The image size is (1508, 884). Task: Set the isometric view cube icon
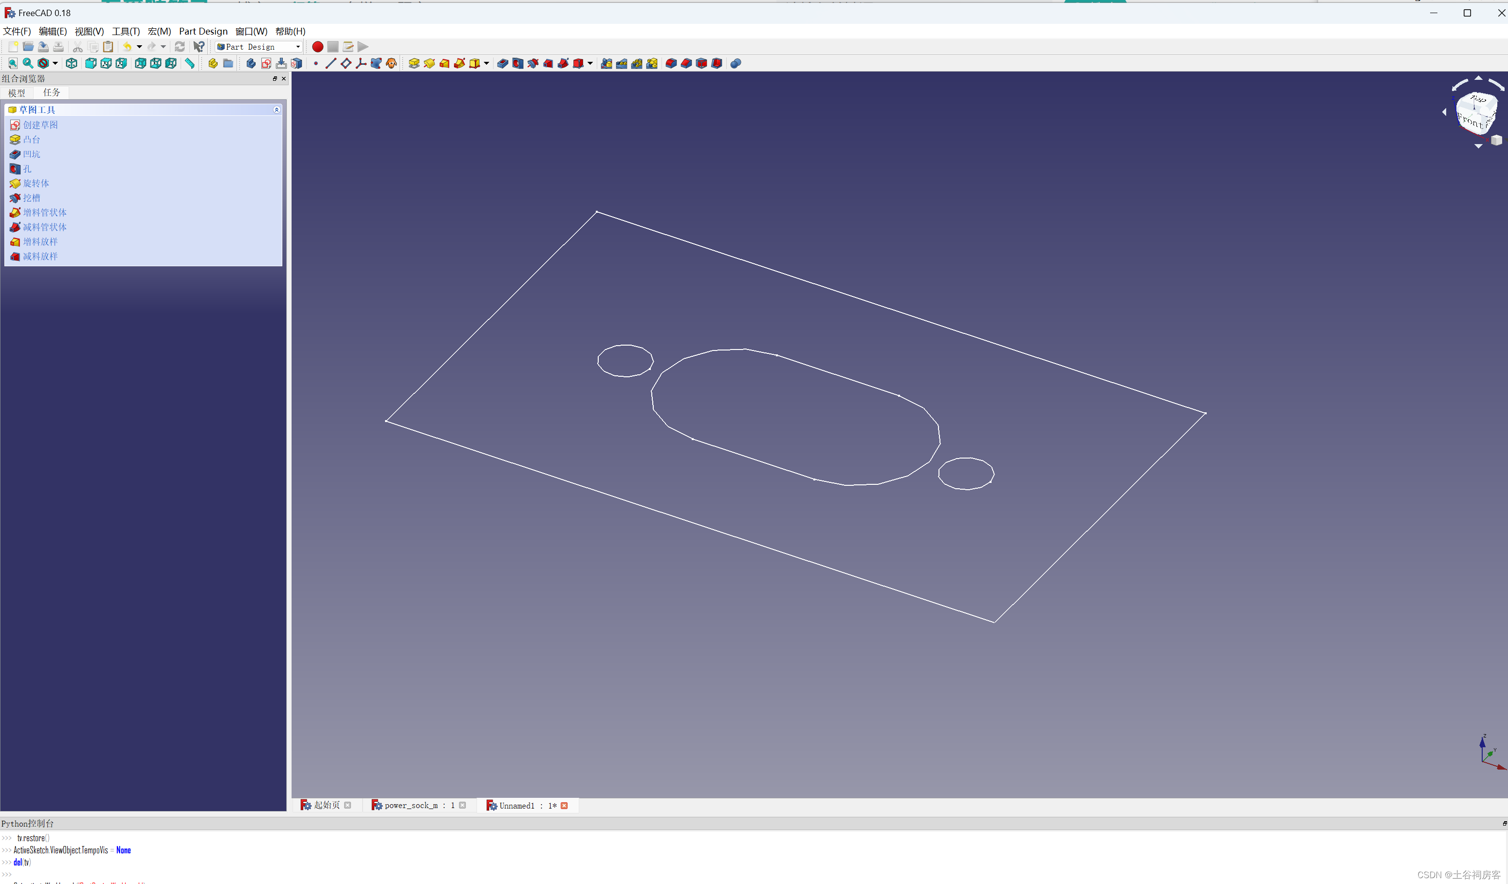click(x=72, y=63)
